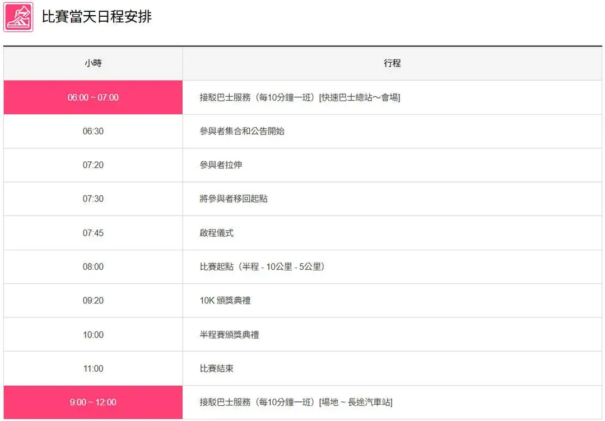
Task: Click the 比賽當天日程安排 heading
Action: 97,17
